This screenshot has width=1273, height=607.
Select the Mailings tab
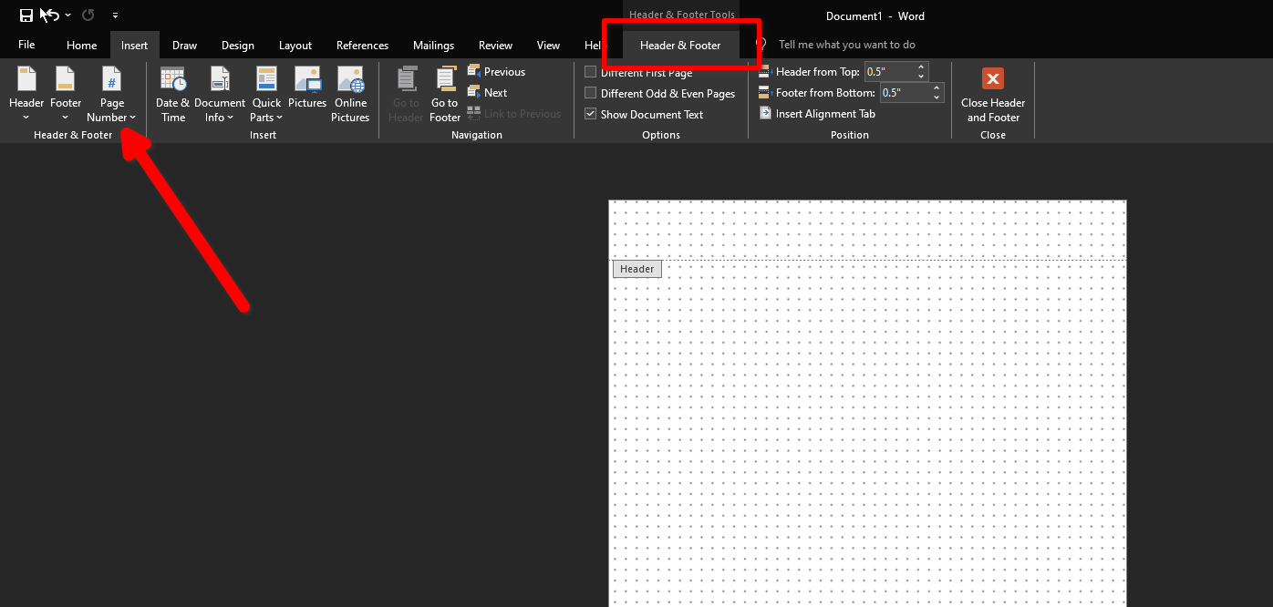click(x=433, y=46)
